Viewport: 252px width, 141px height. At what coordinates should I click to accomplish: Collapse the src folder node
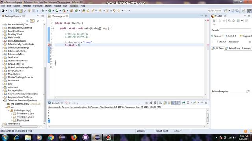tap(6, 107)
